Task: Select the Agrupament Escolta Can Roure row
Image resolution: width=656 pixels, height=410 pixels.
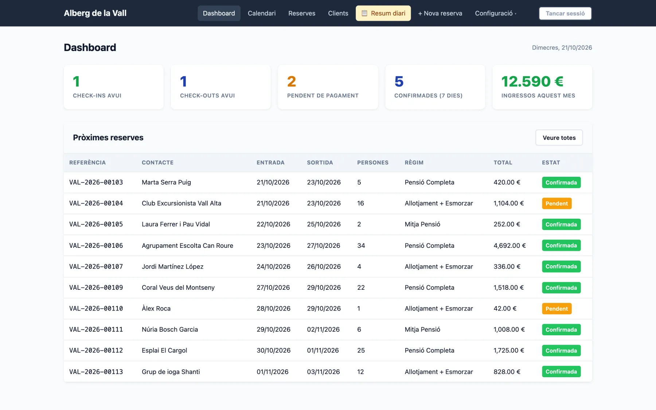Action: [328, 246]
